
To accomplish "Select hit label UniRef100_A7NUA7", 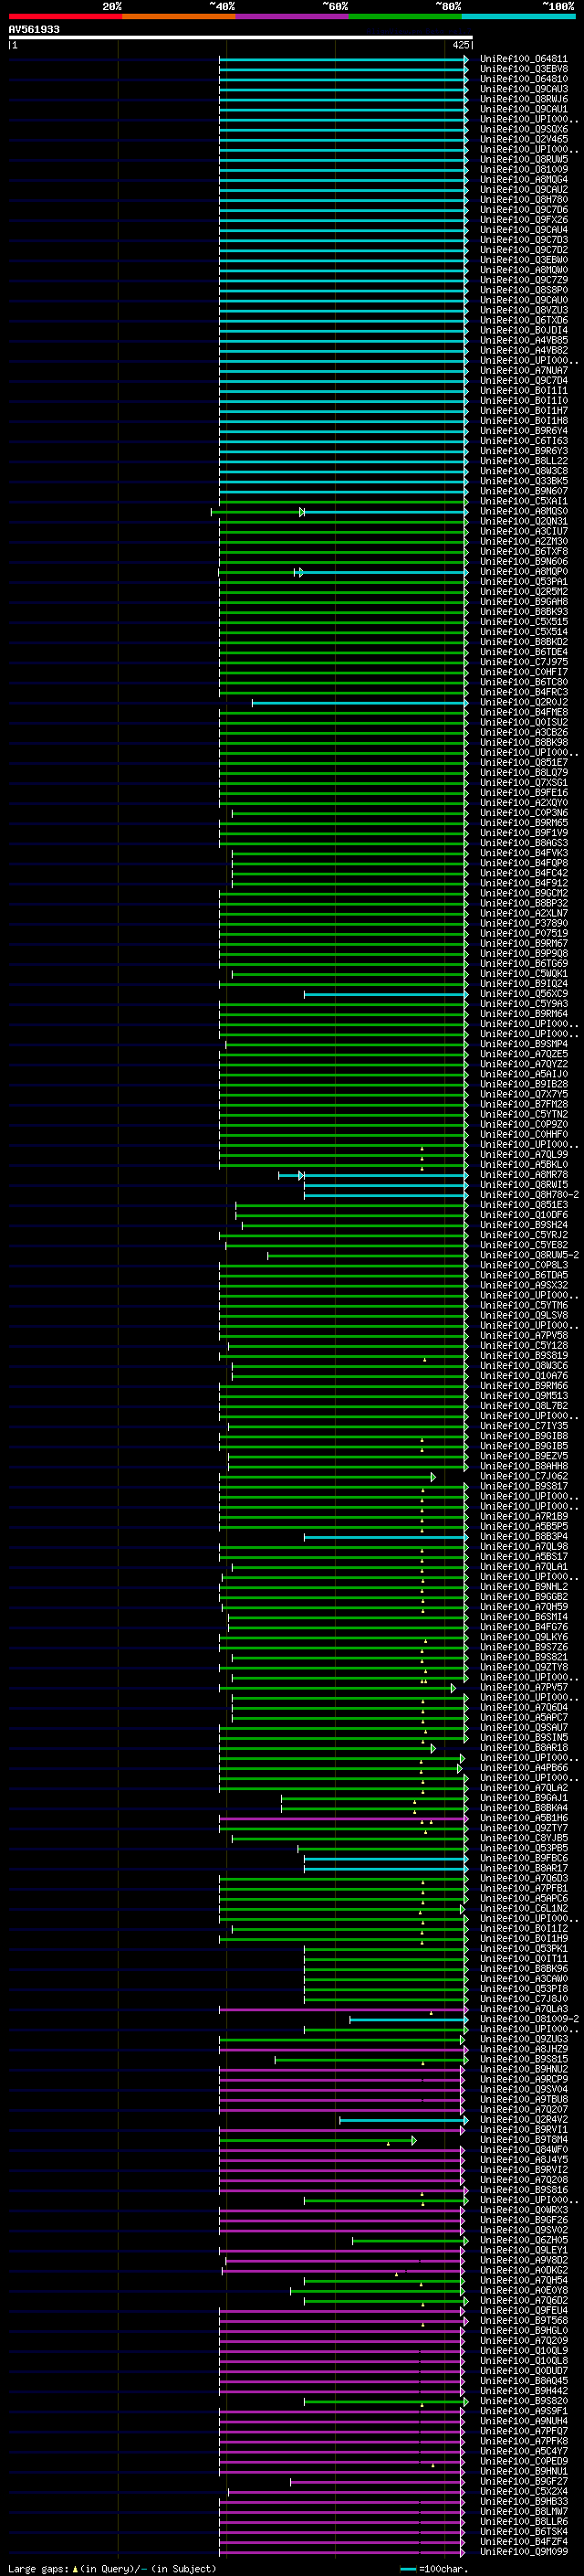I will tap(523, 370).
